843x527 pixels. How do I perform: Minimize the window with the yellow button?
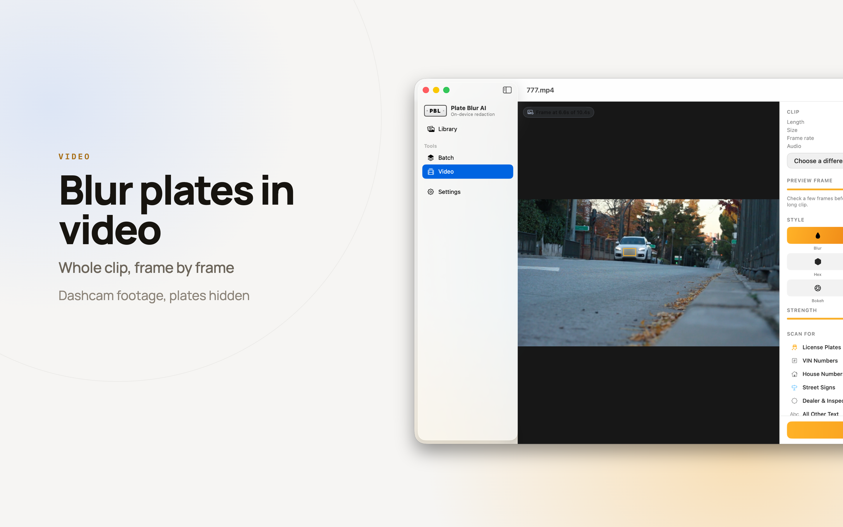[x=436, y=90]
